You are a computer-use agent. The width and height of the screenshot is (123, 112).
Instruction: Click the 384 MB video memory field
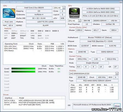point(87,21)
